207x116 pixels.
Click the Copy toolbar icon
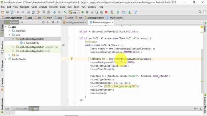click(33, 12)
